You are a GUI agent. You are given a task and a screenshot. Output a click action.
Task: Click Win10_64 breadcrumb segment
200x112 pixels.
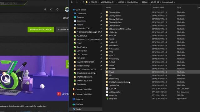(x=155, y=2)
